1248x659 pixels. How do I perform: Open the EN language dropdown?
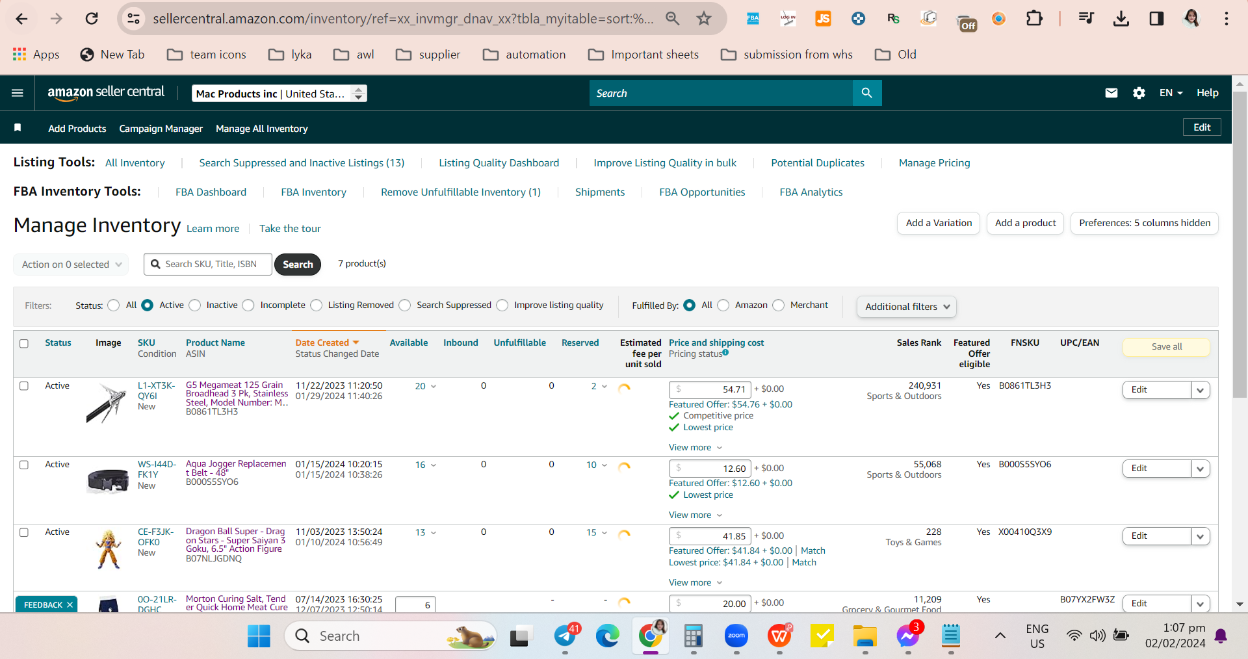pos(1171,93)
